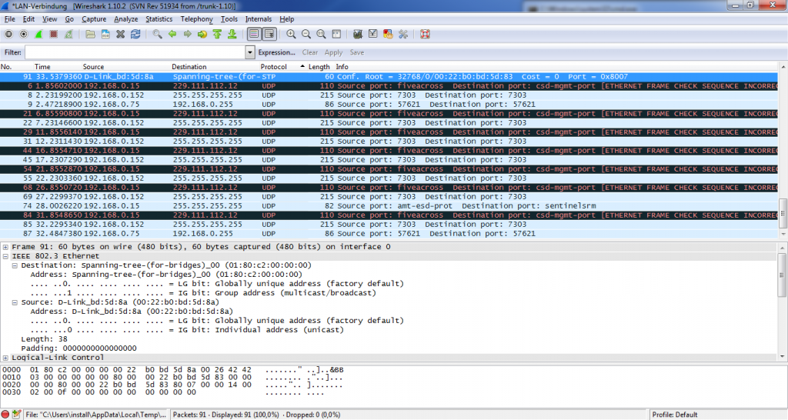The height and width of the screenshot is (420, 788).
Task: Find a packet (magnifier icon)
Action: 157,34
